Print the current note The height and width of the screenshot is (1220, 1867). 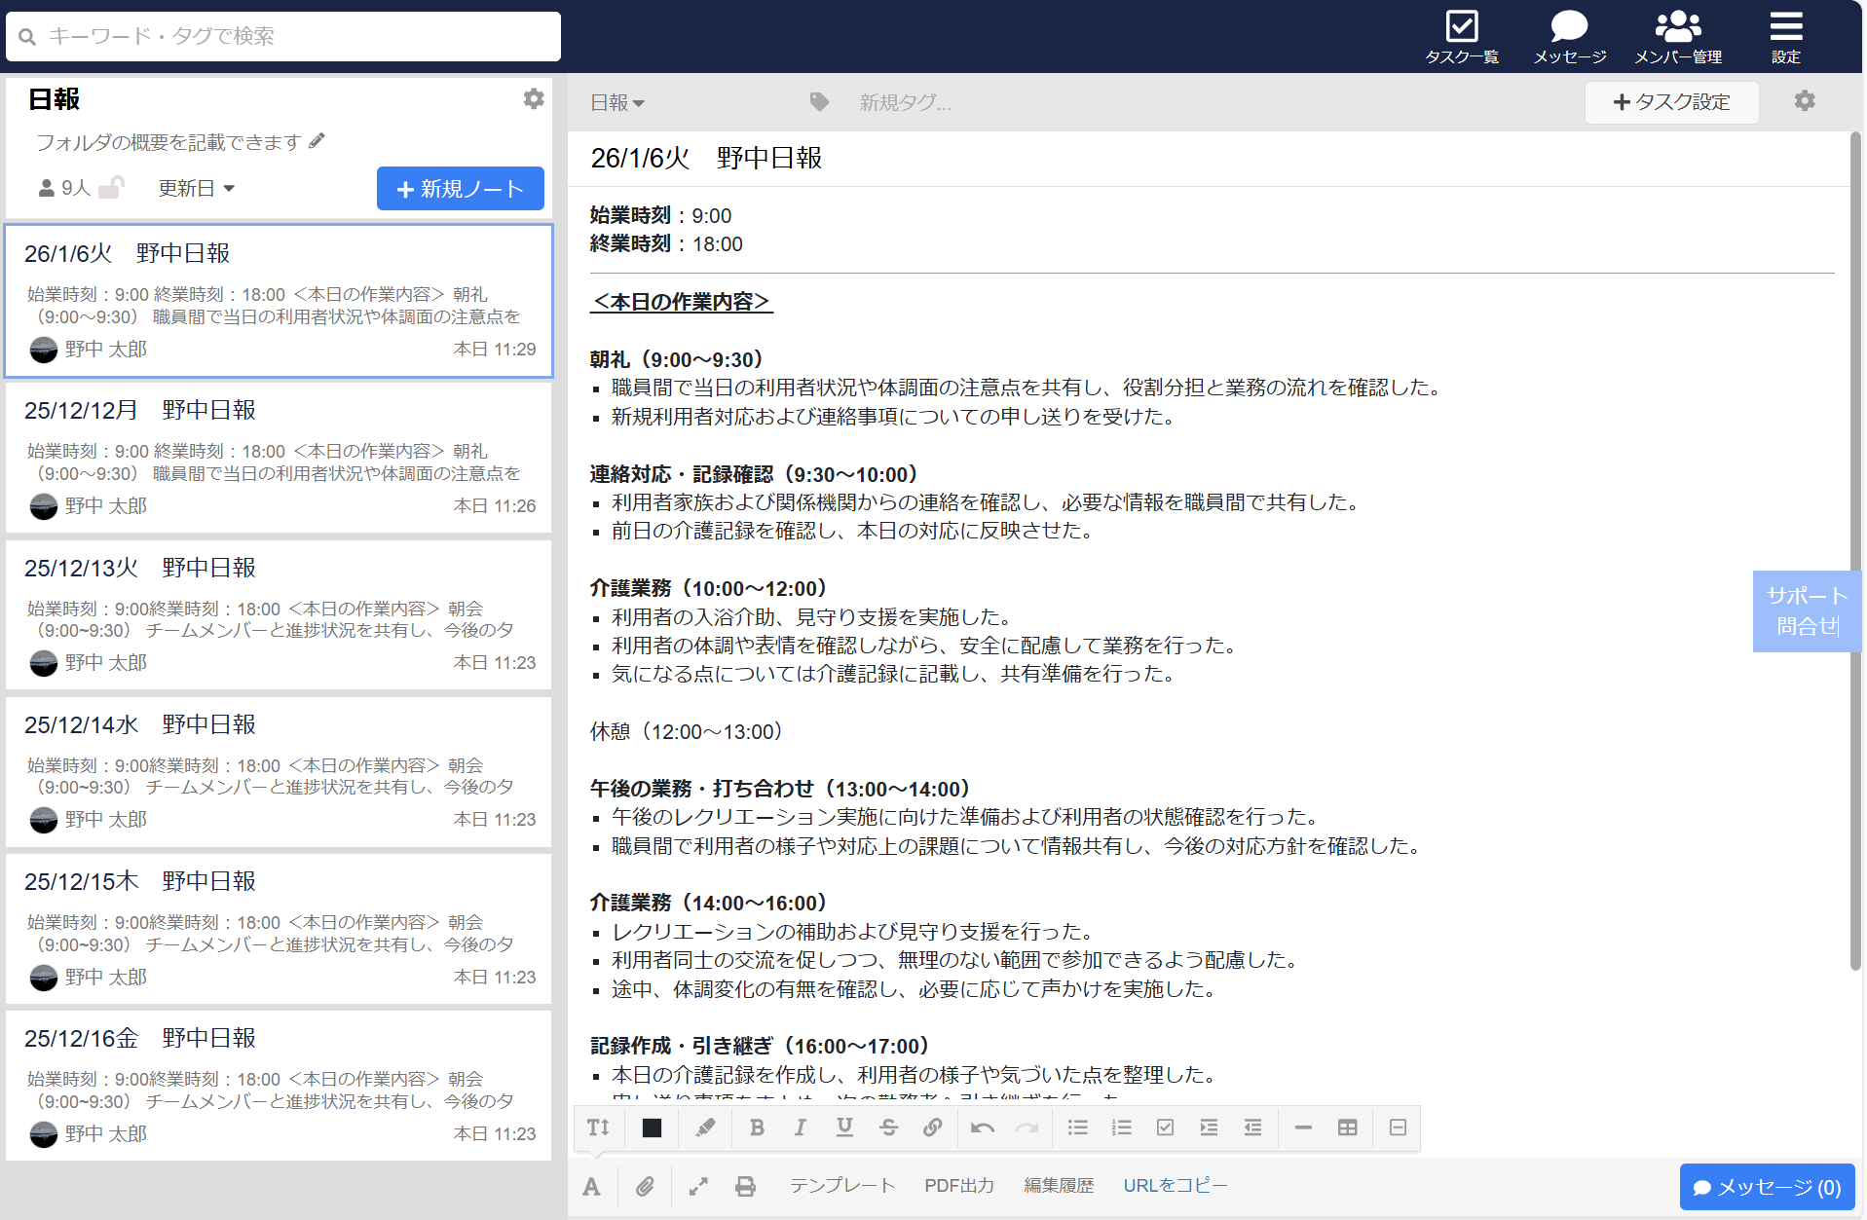[x=746, y=1186]
